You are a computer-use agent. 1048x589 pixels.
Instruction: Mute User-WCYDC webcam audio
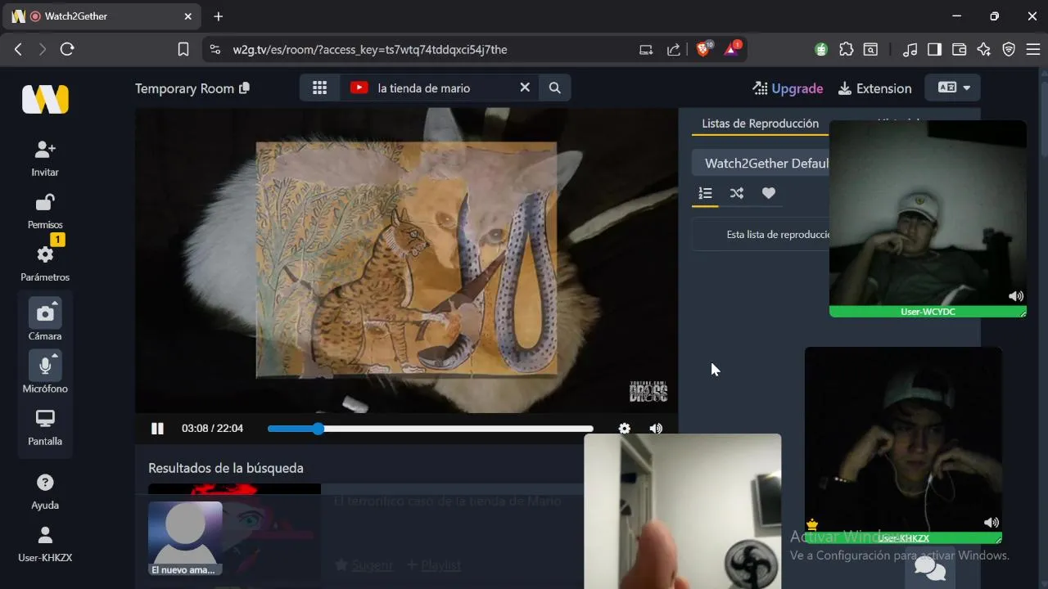coord(1015,296)
